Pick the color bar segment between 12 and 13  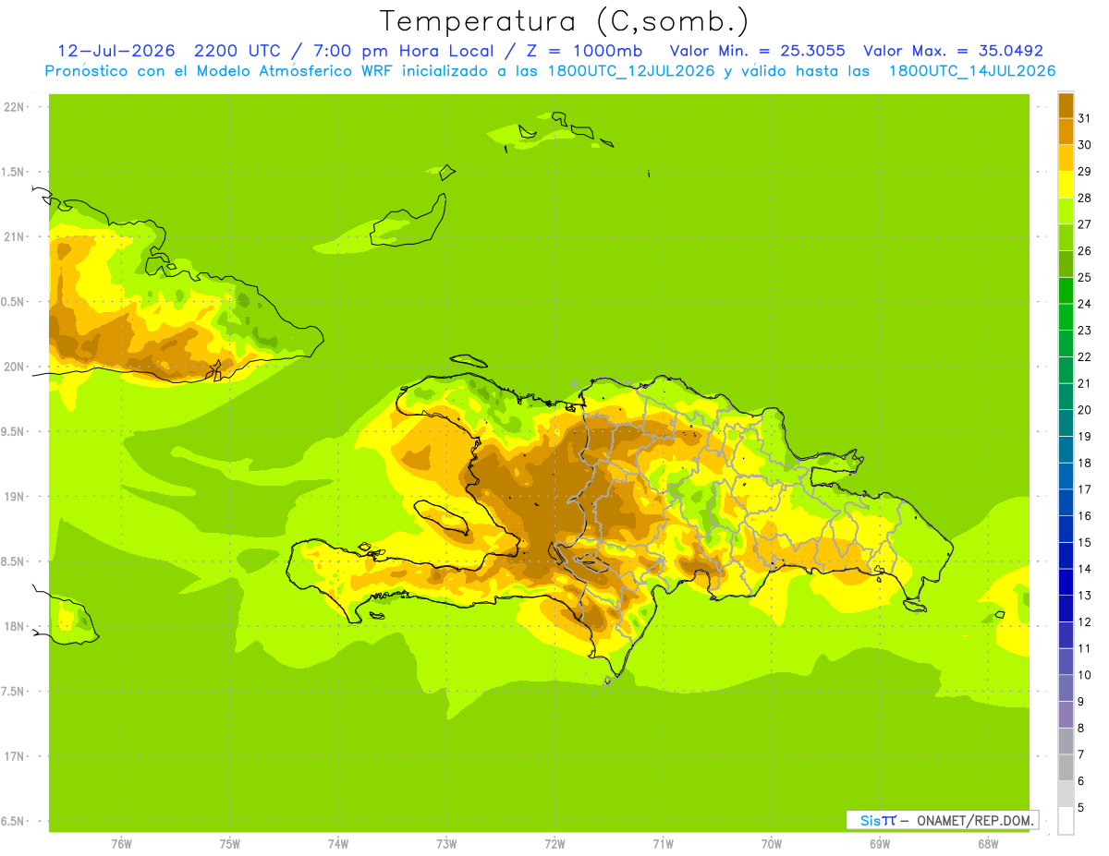tap(1066, 609)
